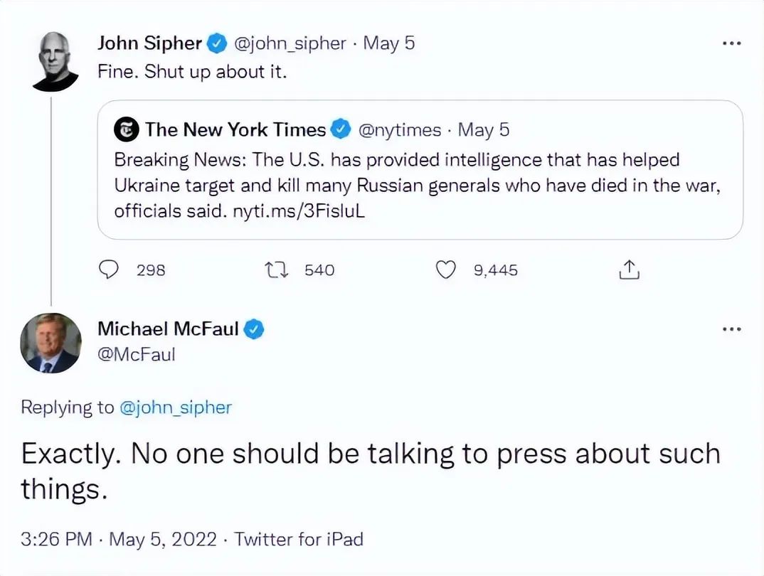
Task: Open the 3:26 PM May 5, 2022 timestamp
Action: 118,539
